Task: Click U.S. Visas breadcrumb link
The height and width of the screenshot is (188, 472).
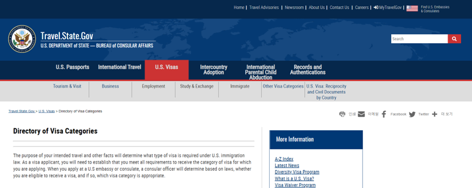Action: coord(47,111)
